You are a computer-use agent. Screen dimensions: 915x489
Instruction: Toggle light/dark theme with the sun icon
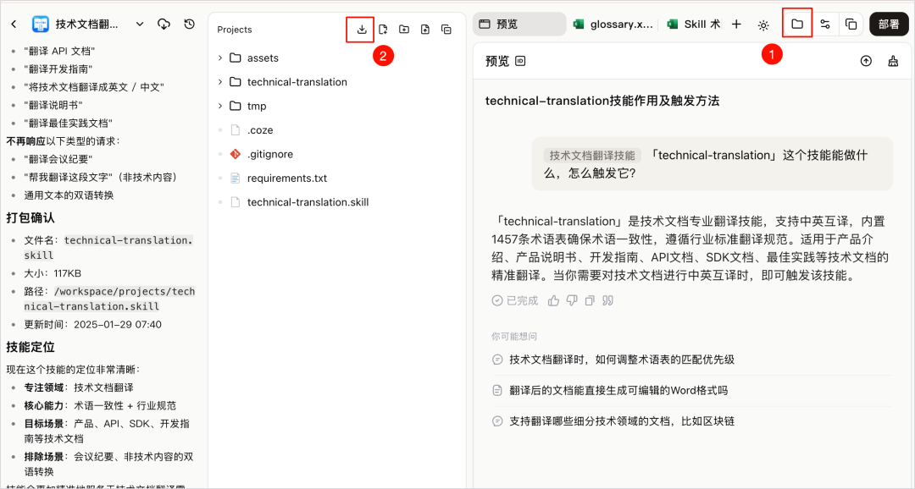point(762,24)
